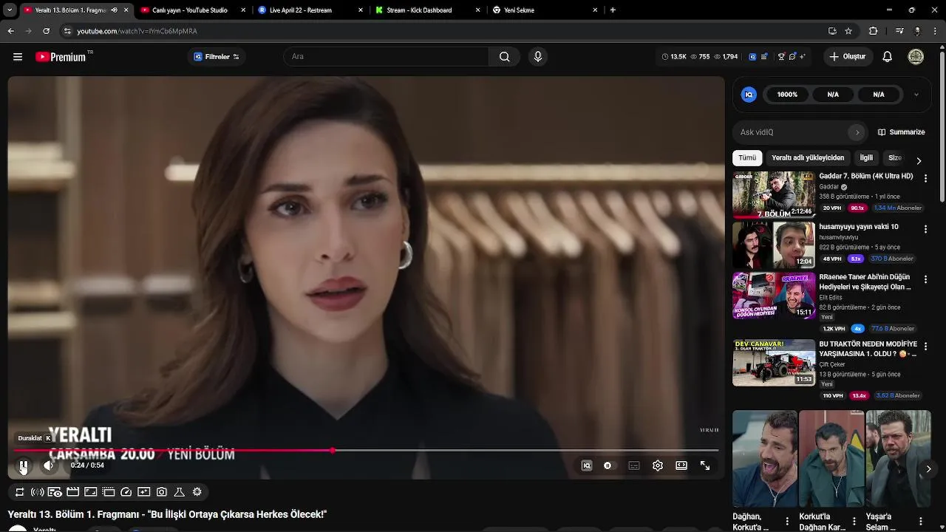Open the hamburger guide menu
946x532 pixels.
pyautogui.click(x=18, y=57)
